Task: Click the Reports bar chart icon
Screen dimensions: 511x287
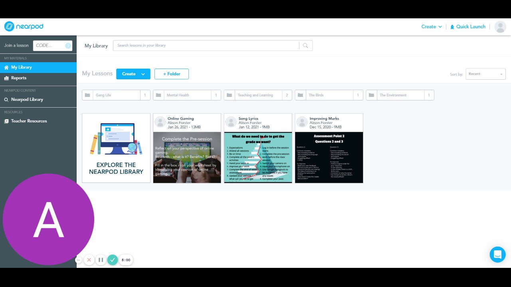Action: (x=6, y=78)
